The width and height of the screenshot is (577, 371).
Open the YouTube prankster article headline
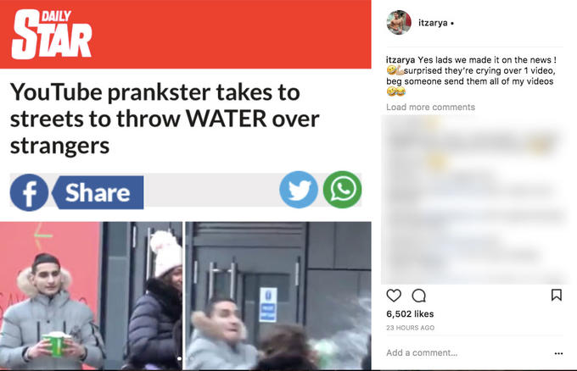tap(165, 119)
